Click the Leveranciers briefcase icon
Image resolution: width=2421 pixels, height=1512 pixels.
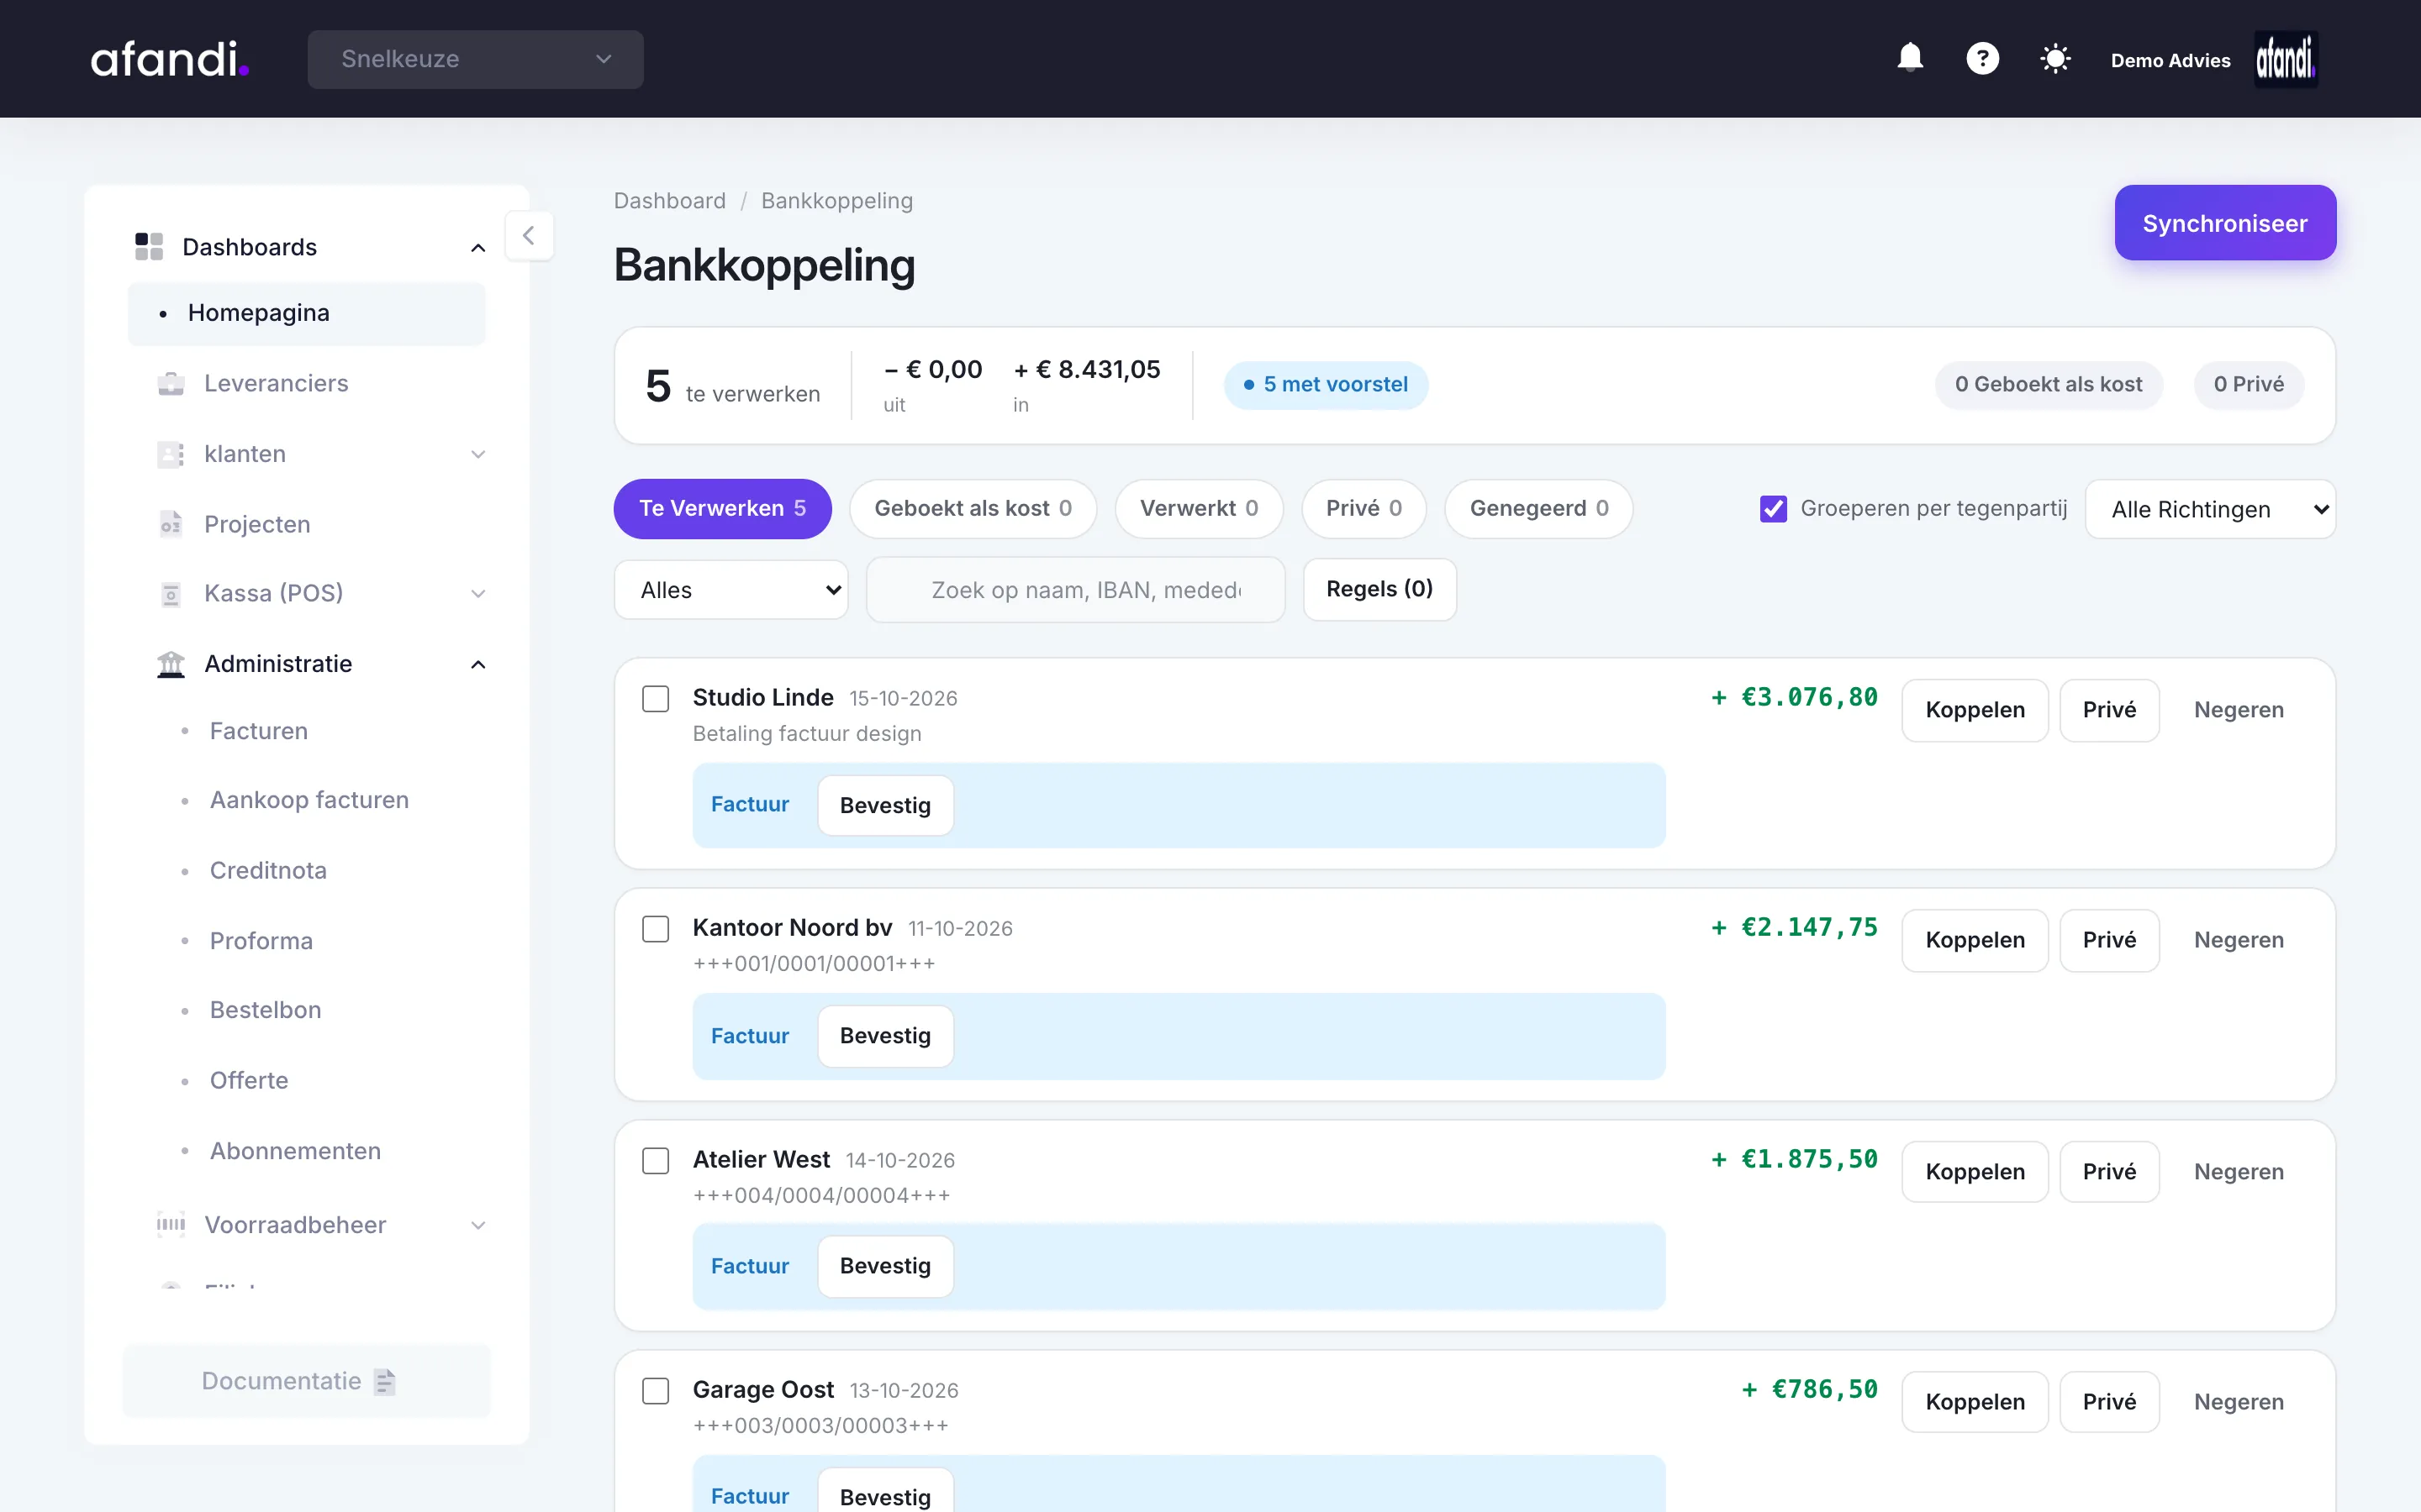pos(171,383)
